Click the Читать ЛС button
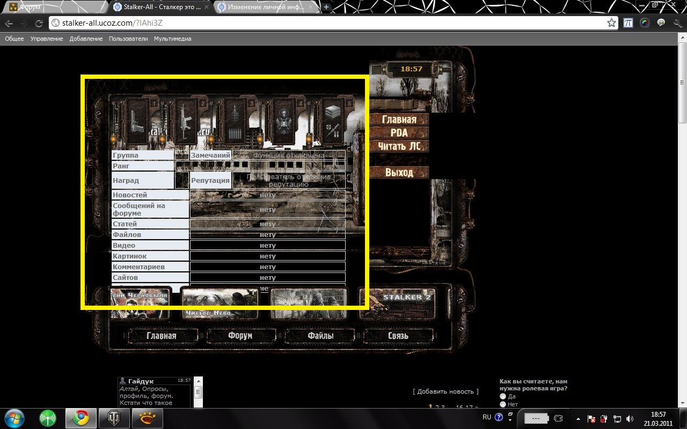Image resolution: width=687 pixels, height=429 pixels. pyautogui.click(x=399, y=146)
